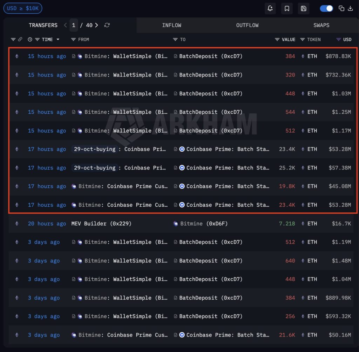Download data using the download icon
Viewport: 359px width, 352px height.
pyautogui.click(x=351, y=8)
